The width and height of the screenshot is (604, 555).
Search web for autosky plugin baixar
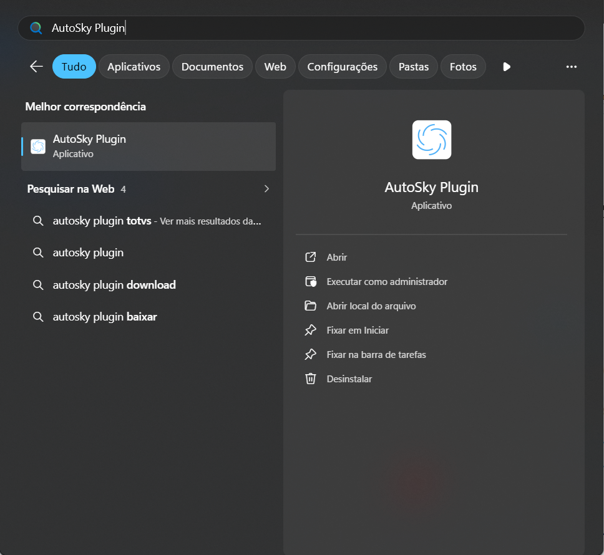[149, 317]
